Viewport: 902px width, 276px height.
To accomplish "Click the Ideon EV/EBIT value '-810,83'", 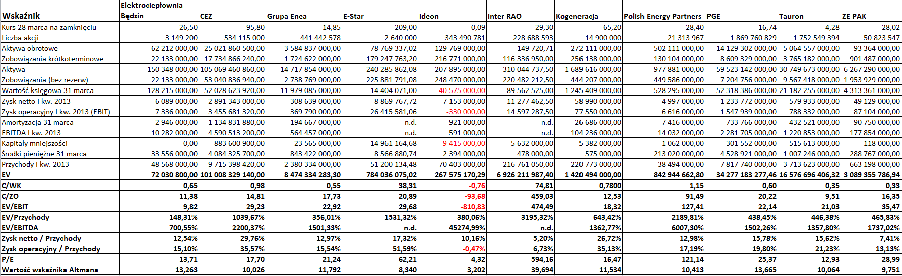I will pyautogui.click(x=473, y=207).
